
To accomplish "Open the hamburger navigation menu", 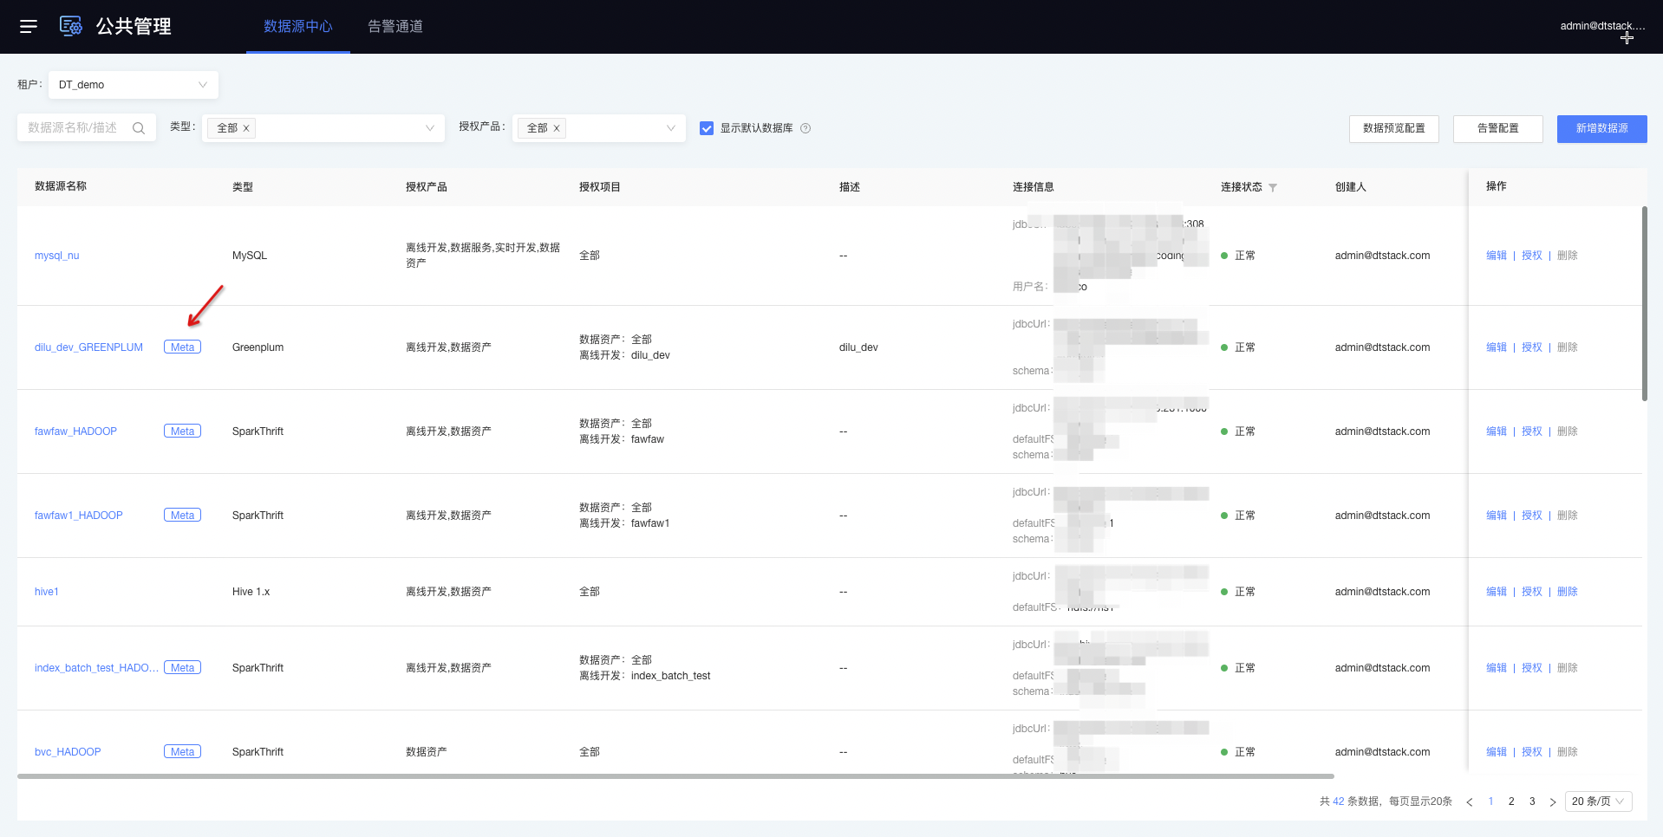I will 29,26.
